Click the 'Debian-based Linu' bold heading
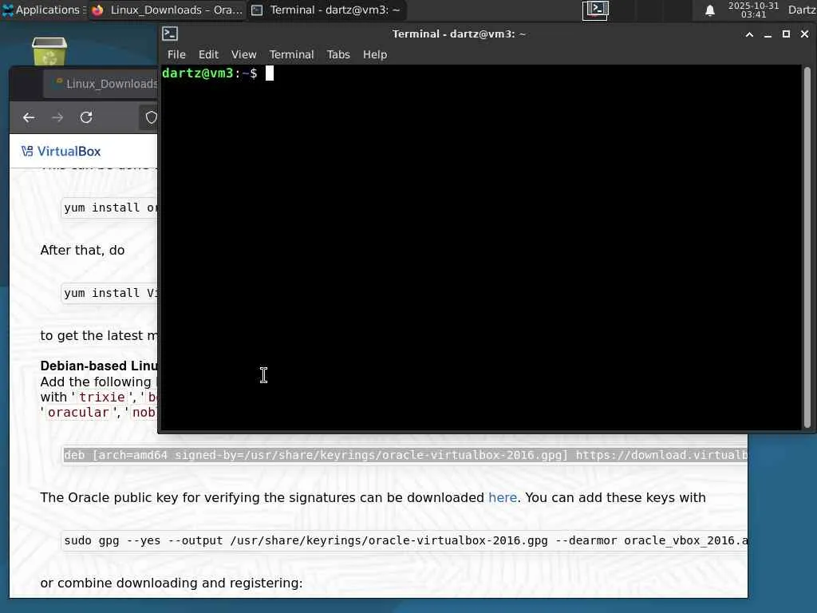 pyautogui.click(x=98, y=366)
